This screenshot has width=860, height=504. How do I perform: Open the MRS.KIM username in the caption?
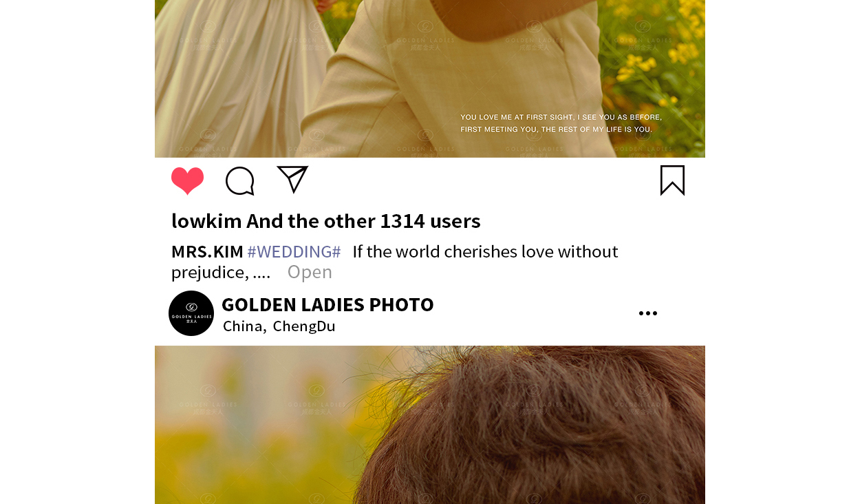pyautogui.click(x=207, y=251)
